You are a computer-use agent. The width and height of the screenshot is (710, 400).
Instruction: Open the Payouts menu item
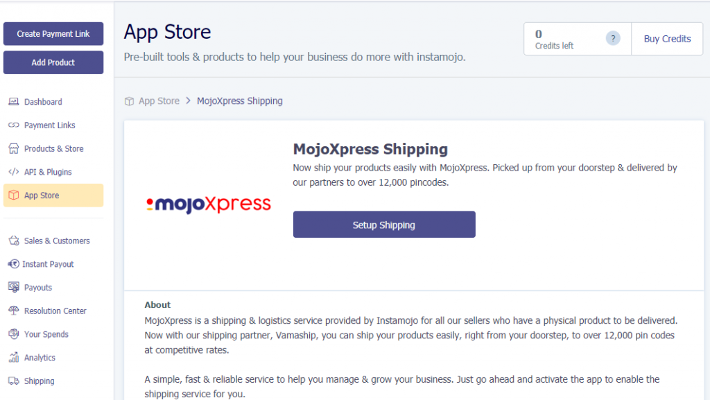click(38, 288)
